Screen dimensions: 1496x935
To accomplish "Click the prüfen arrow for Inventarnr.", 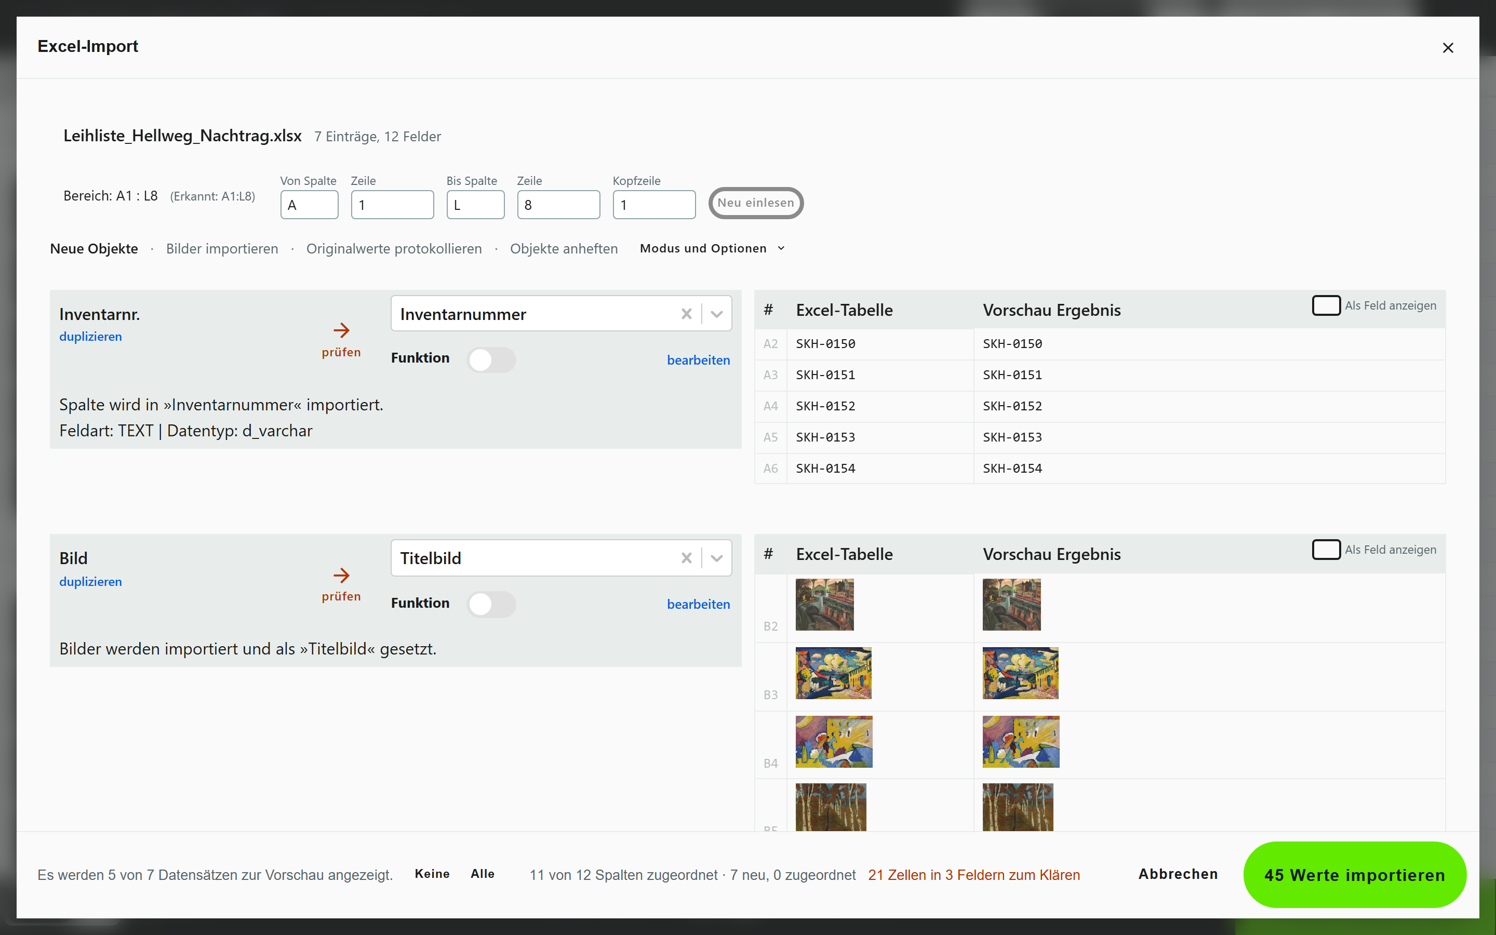I will tap(341, 330).
